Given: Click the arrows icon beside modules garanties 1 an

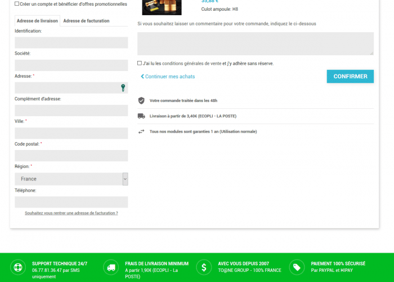Looking at the screenshot, I should pos(141,131).
